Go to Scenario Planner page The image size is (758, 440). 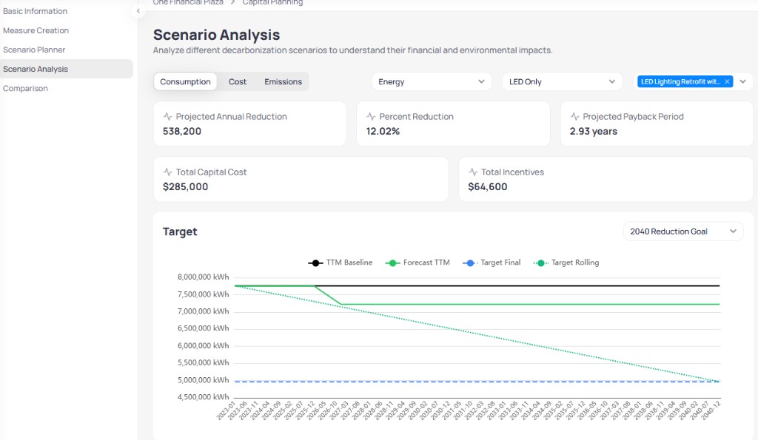[x=34, y=50]
